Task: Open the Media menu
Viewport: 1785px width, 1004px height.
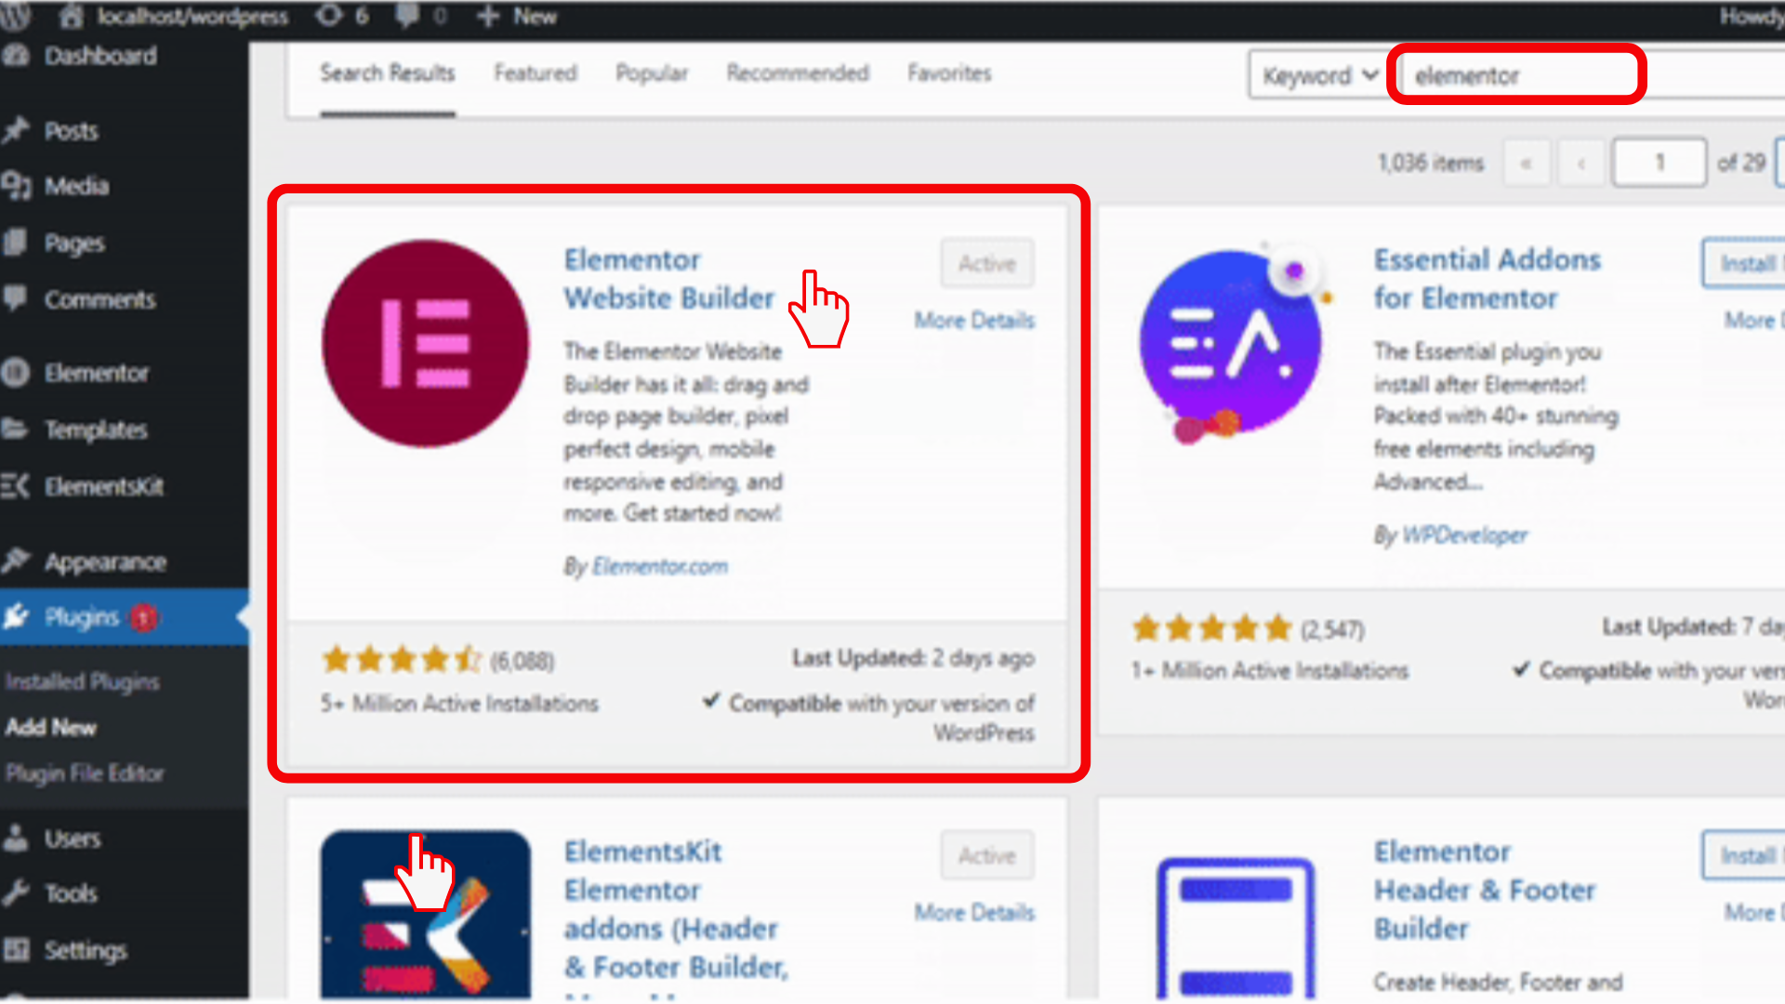Action: coord(77,186)
